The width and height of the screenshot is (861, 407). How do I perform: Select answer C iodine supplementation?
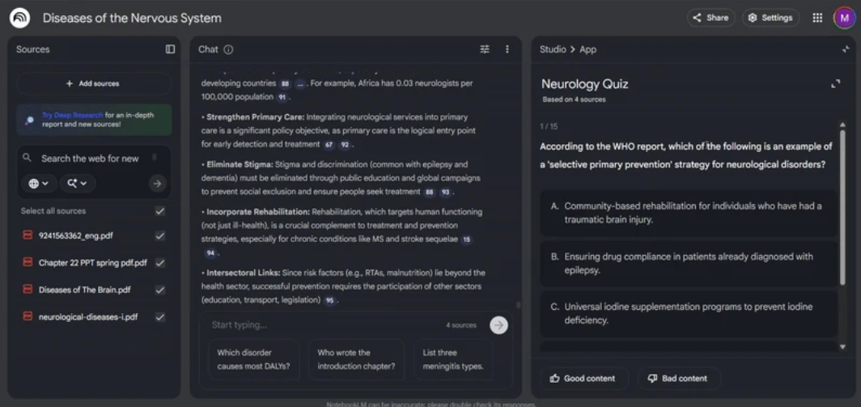coord(688,313)
